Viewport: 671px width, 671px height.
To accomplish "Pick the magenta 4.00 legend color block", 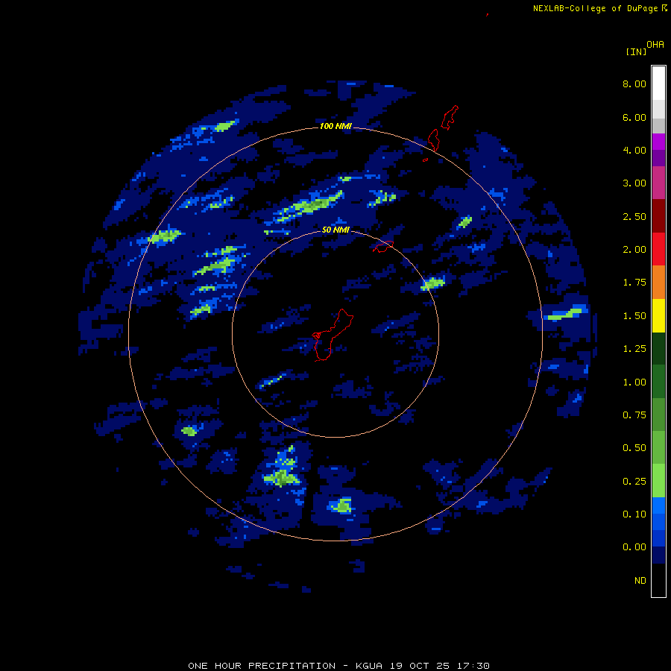I will coord(658,142).
